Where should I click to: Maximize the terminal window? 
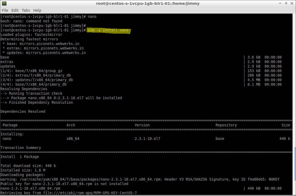click(286, 3)
